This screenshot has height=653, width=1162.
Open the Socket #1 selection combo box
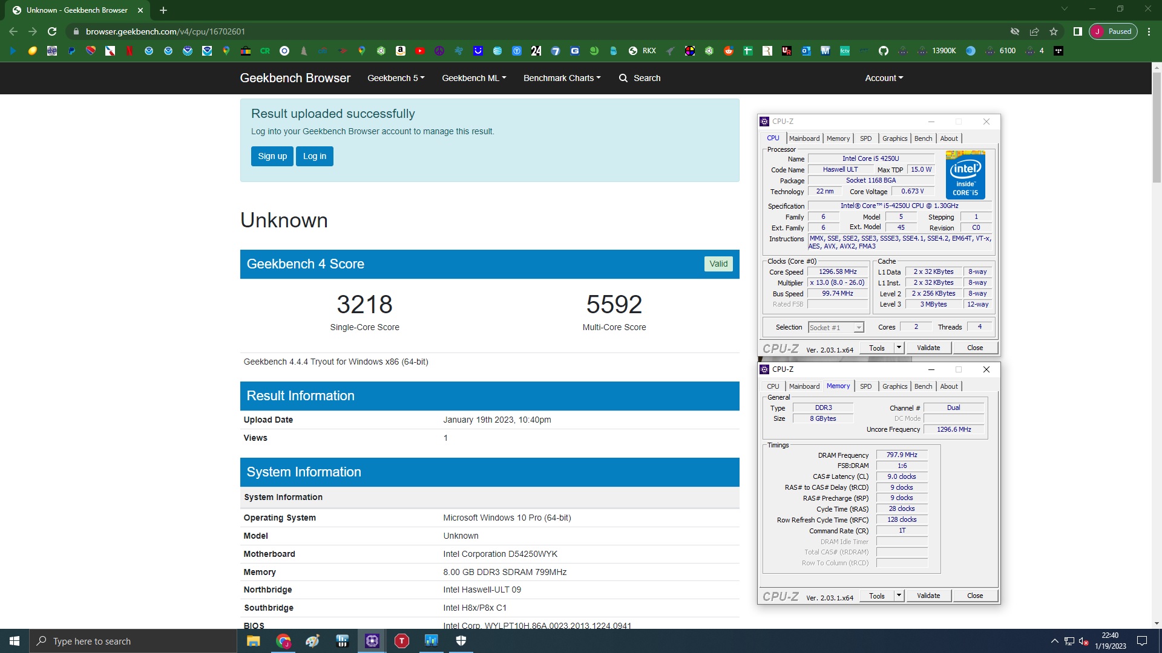pos(836,327)
